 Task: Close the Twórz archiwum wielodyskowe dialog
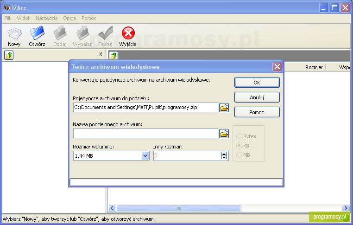point(277,67)
